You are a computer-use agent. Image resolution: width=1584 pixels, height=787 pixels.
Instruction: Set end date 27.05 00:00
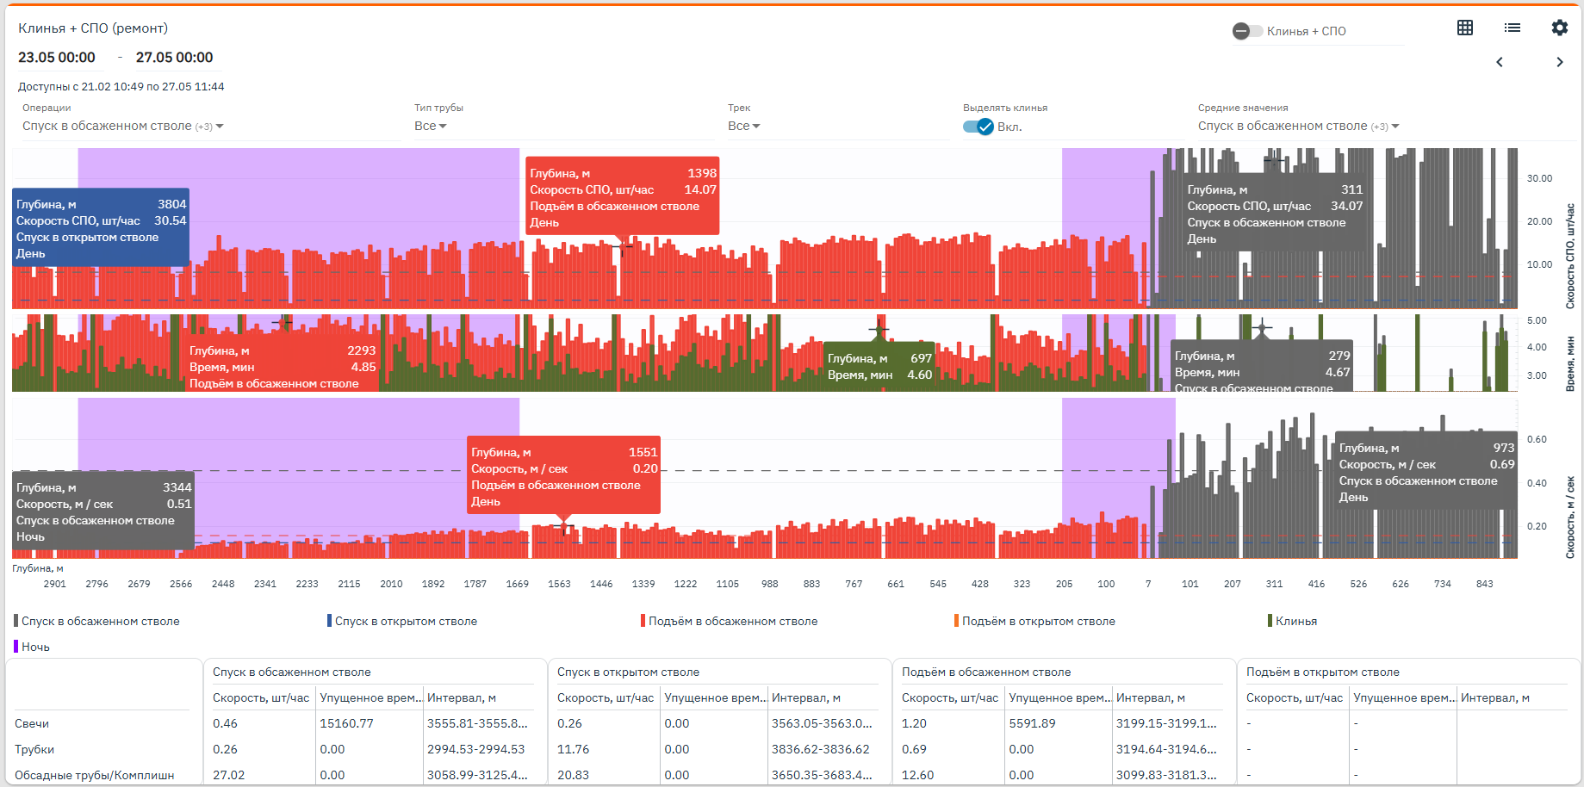(174, 58)
